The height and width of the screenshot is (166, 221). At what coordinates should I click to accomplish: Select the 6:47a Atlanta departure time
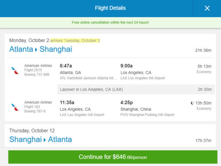pyautogui.click(x=66, y=66)
